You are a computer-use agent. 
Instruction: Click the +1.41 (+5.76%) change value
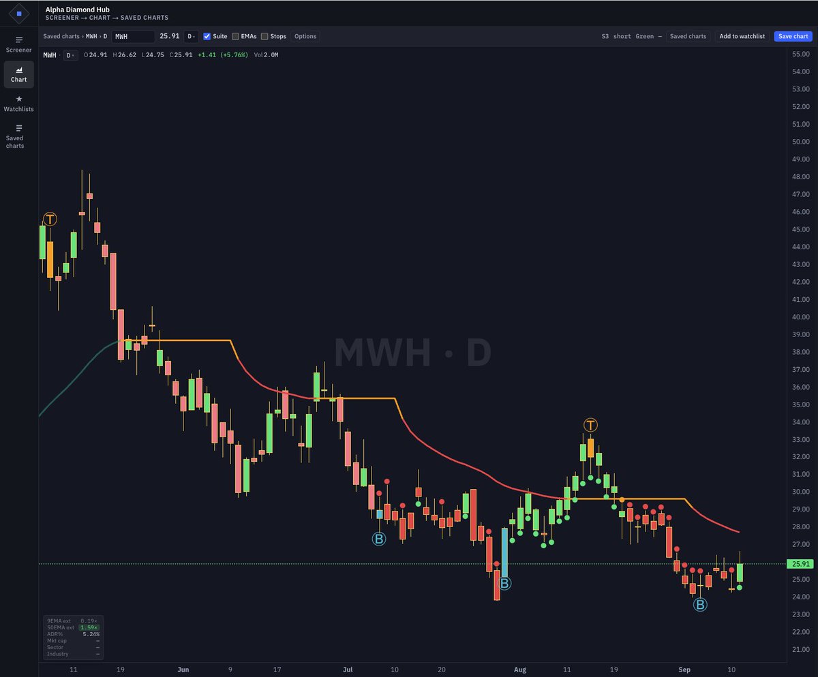tap(222, 55)
